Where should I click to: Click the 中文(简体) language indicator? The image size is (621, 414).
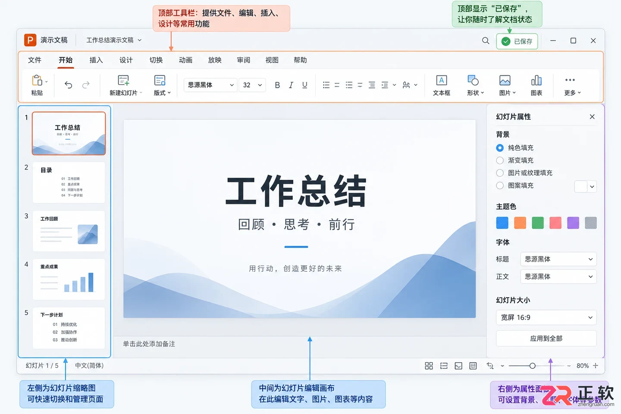pyautogui.click(x=89, y=365)
